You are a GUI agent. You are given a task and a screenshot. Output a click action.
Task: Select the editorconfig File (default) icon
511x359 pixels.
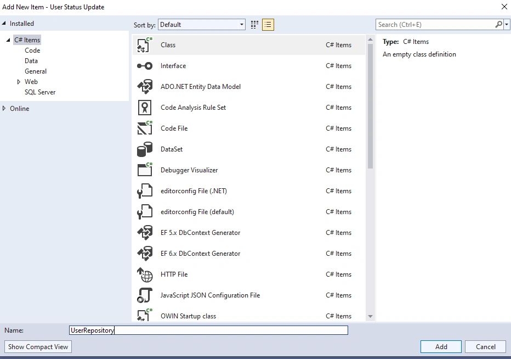[x=145, y=212]
